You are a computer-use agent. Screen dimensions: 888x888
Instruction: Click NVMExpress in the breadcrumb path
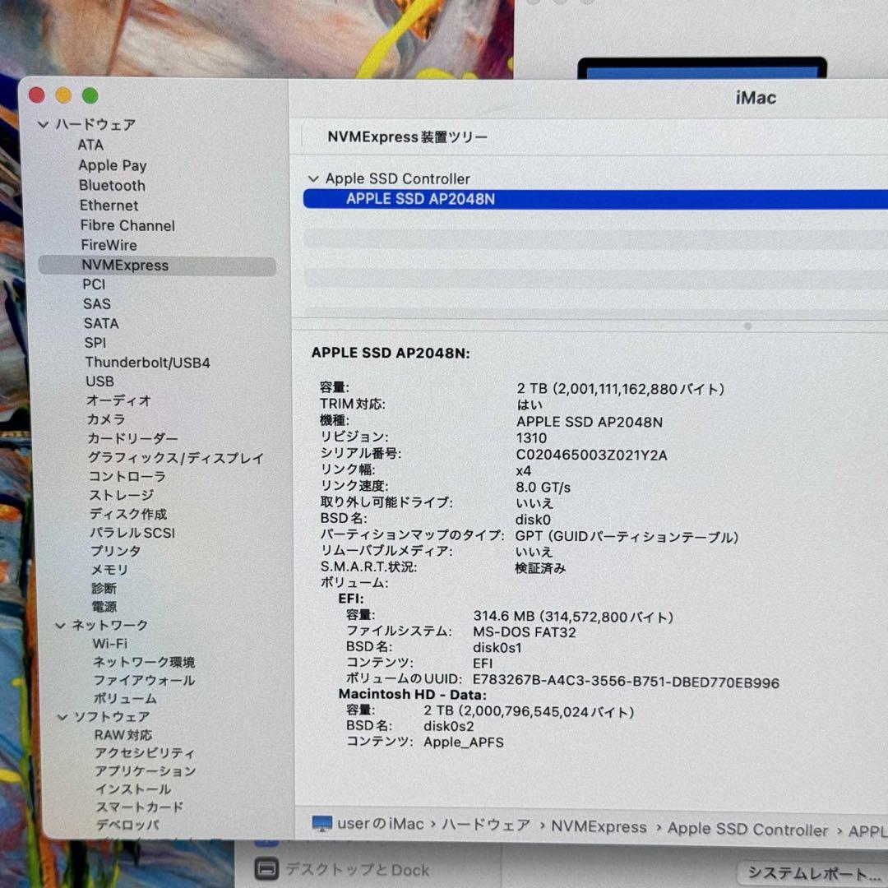pyautogui.click(x=599, y=829)
